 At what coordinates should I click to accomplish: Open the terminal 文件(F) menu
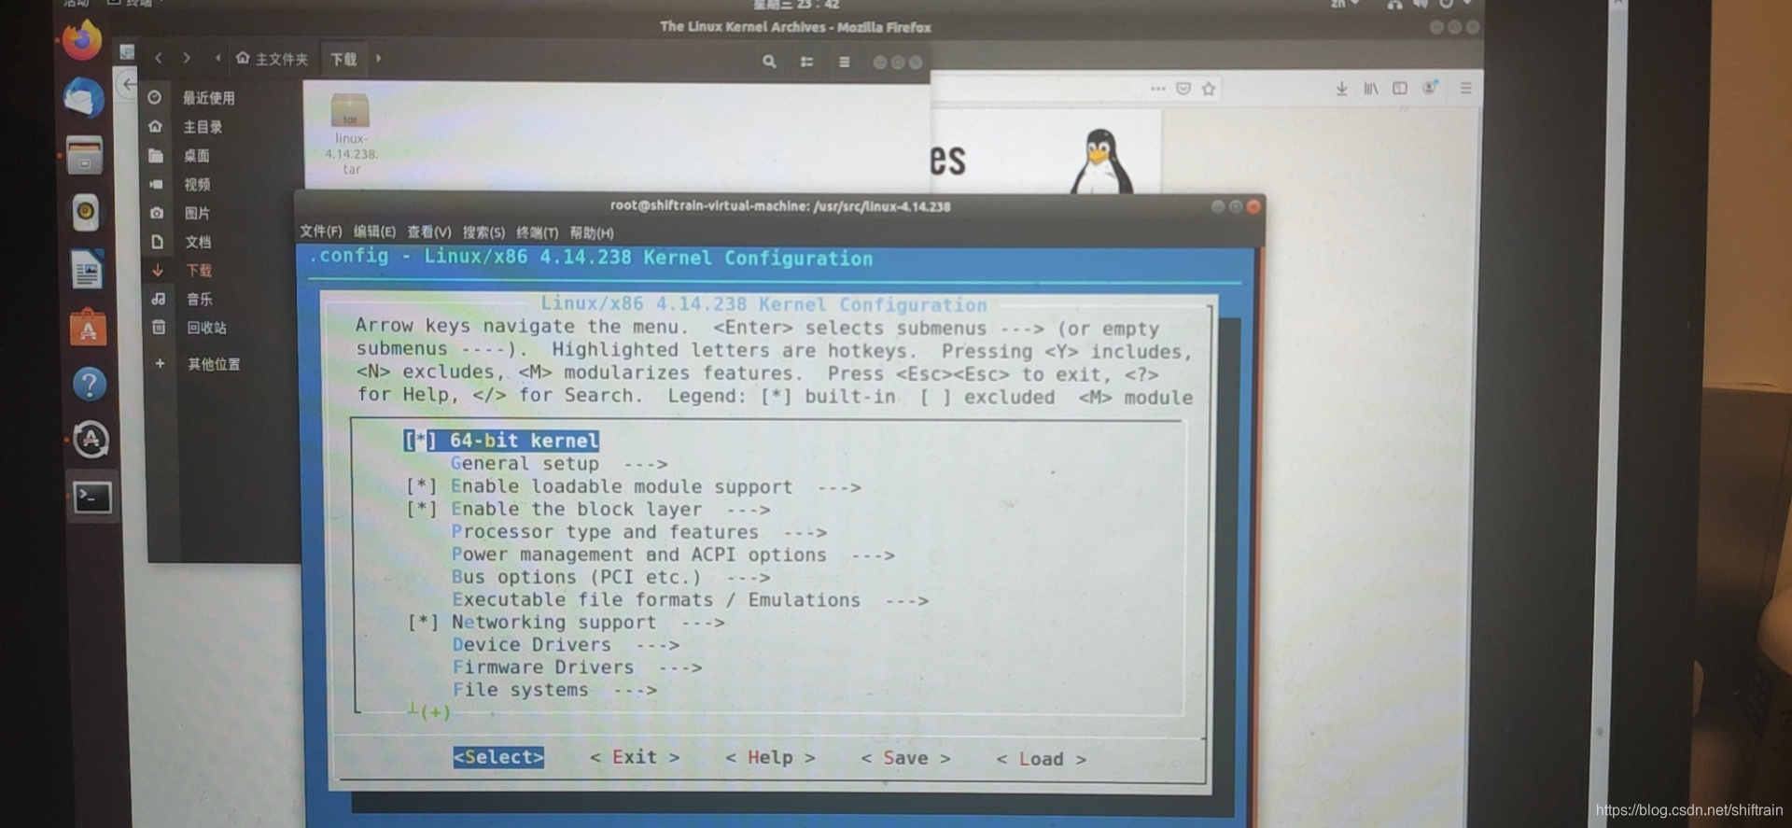pyautogui.click(x=321, y=232)
